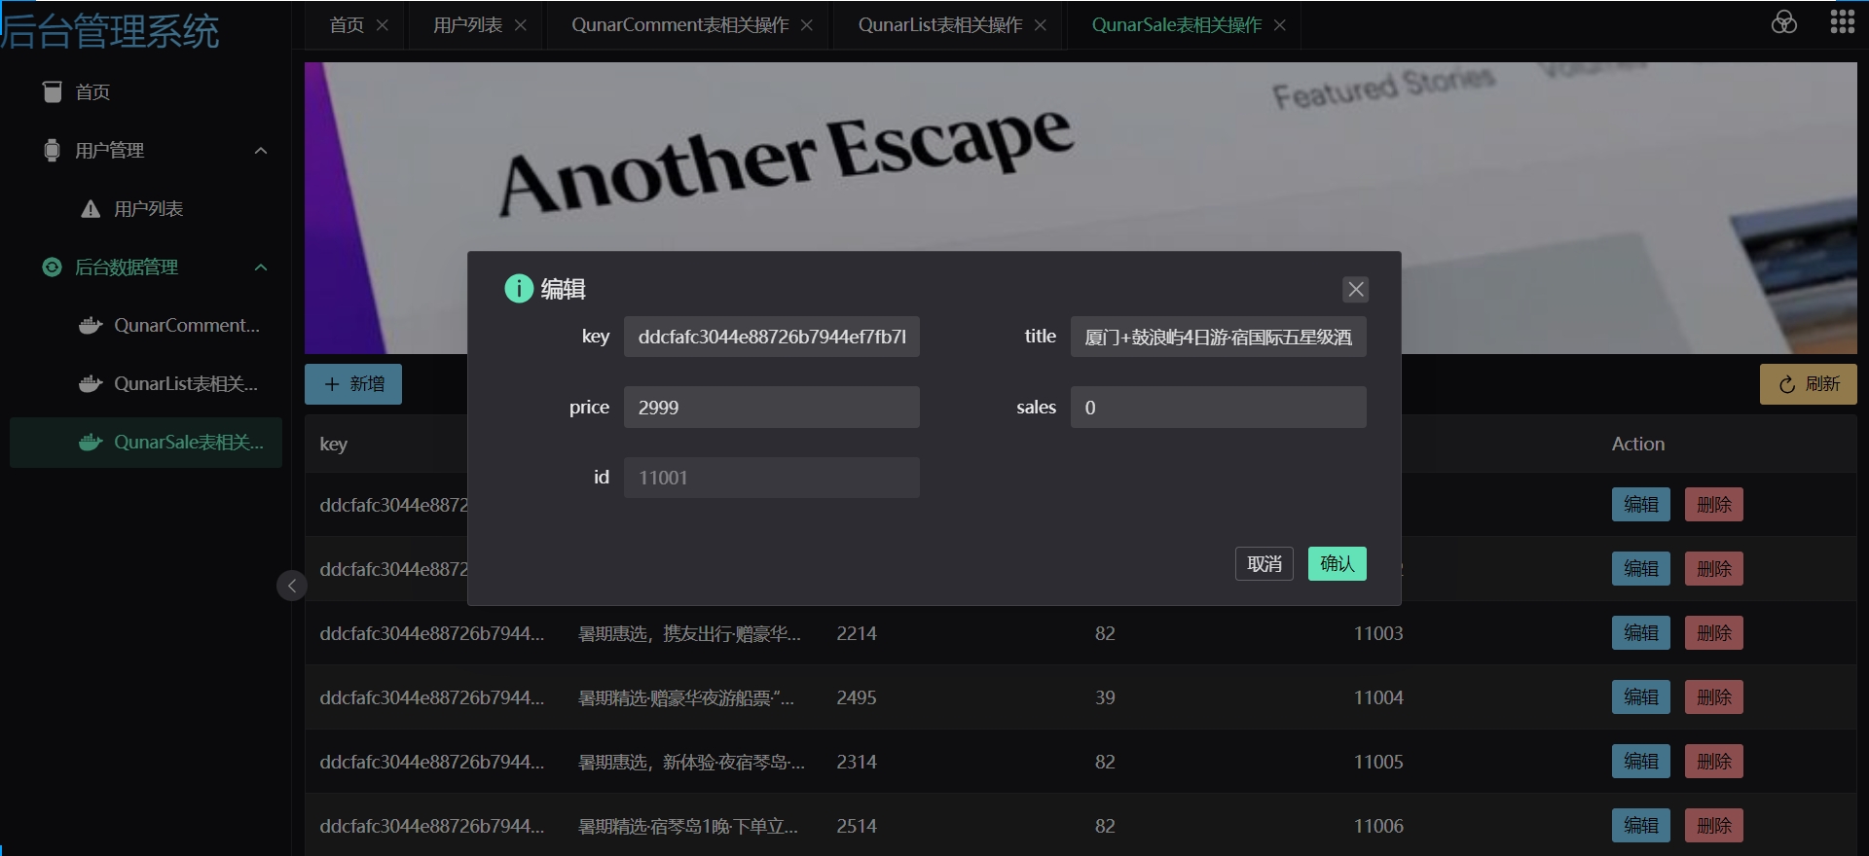Close the edit dialog with X icon
The width and height of the screenshot is (1869, 856).
(x=1355, y=289)
